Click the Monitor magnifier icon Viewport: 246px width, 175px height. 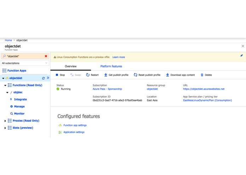(x=11, y=113)
